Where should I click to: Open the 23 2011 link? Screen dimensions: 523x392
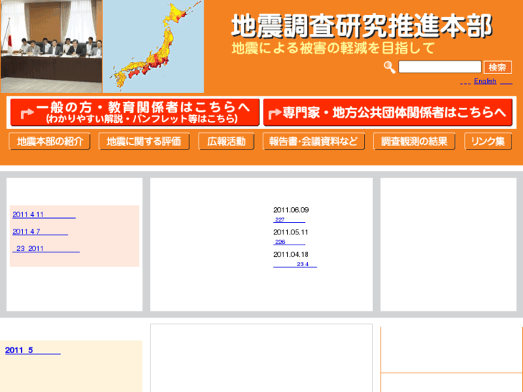(x=46, y=249)
